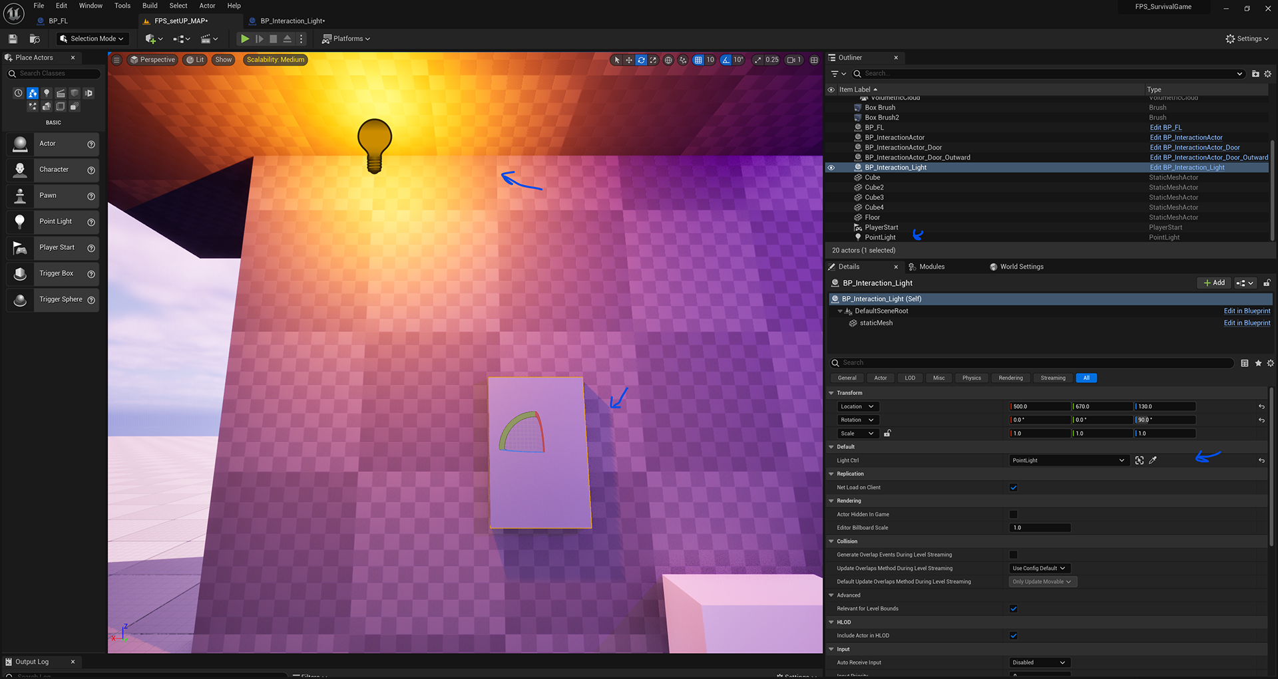Click the Light Ctrl eyedropper pick actor icon
The width and height of the screenshot is (1278, 679).
(1153, 460)
